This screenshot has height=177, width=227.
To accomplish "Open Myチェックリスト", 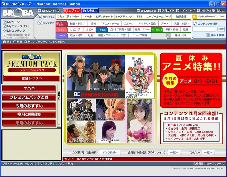I will (x=17, y=26).
